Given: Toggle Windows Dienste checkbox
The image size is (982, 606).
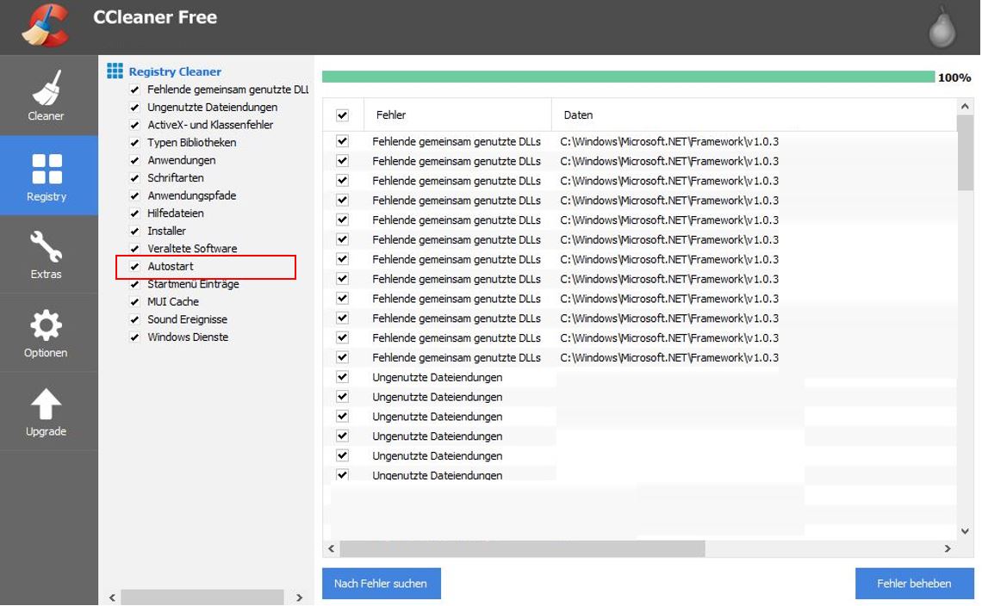Looking at the screenshot, I should [134, 337].
